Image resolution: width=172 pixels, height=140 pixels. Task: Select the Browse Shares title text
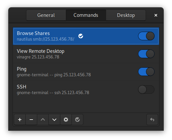pyautogui.click(x=33, y=33)
